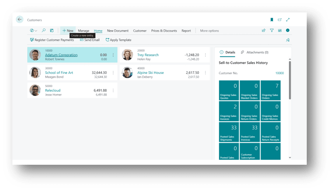Open the filter pane funnel icon
Viewport: 332px width, 190px height.
[272, 31]
